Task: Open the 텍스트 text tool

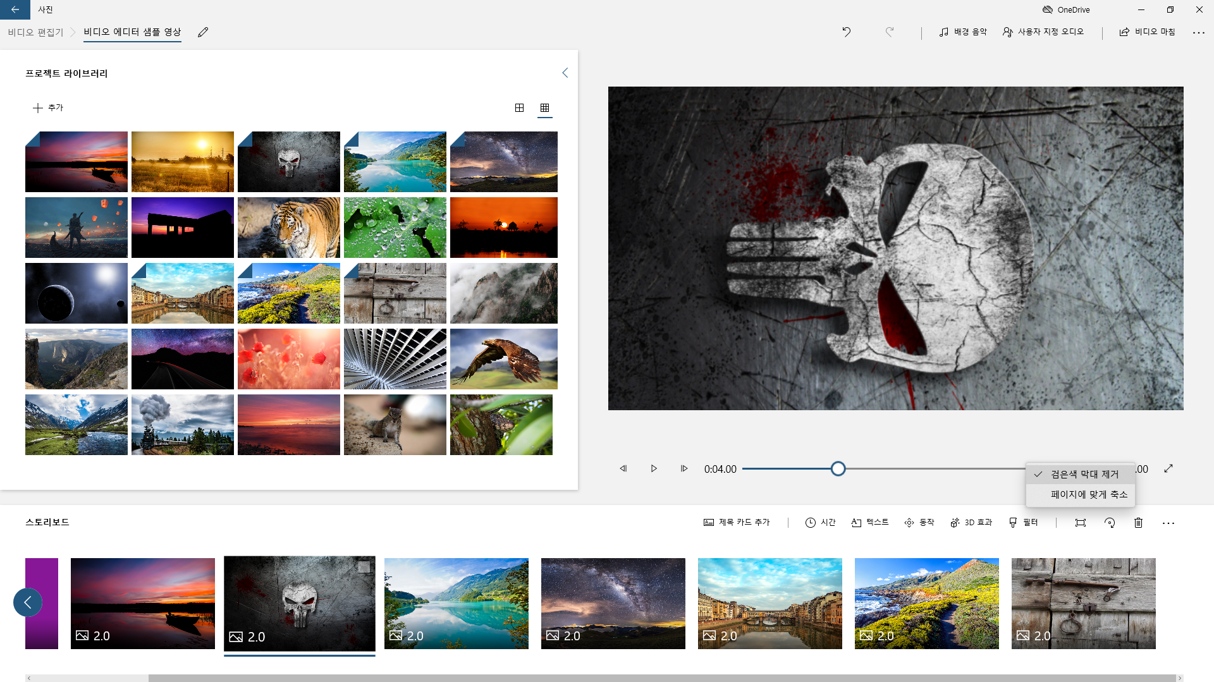Action: (x=870, y=522)
